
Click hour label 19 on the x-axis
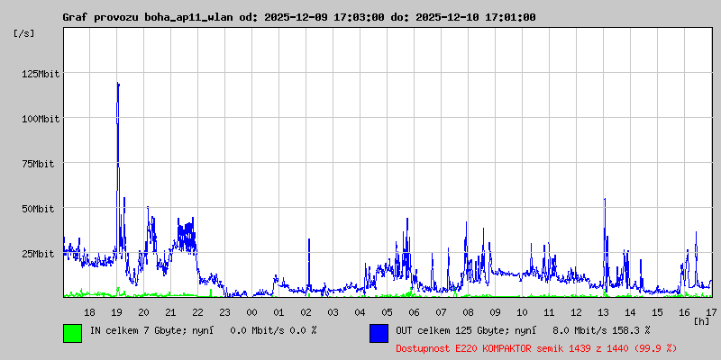(x=116, y=312)
